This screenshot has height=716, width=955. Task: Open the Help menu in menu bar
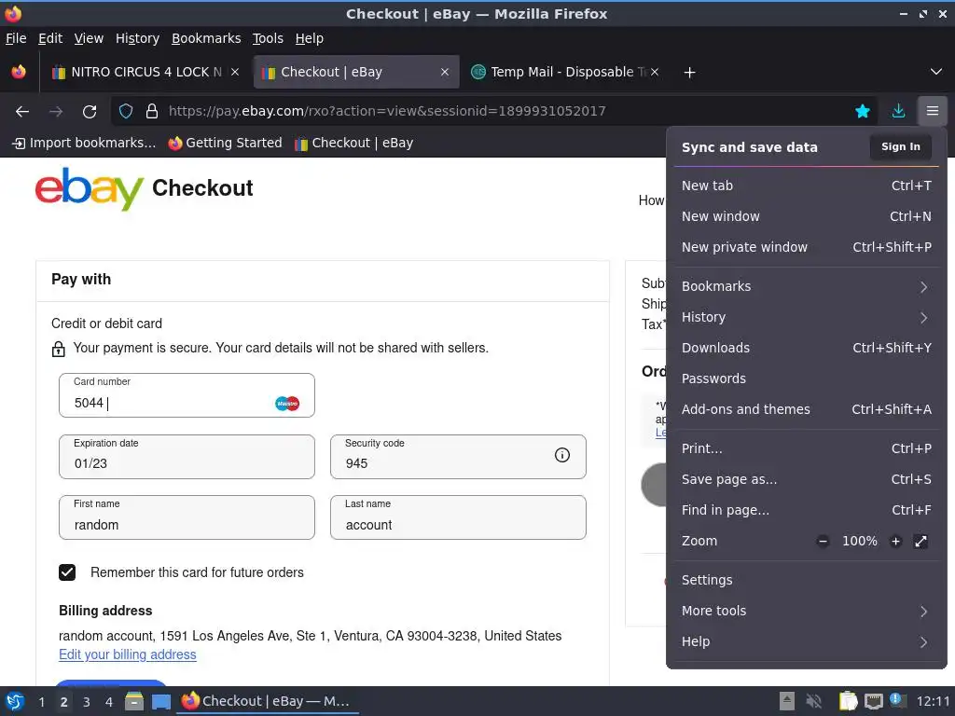pos(310,38)
